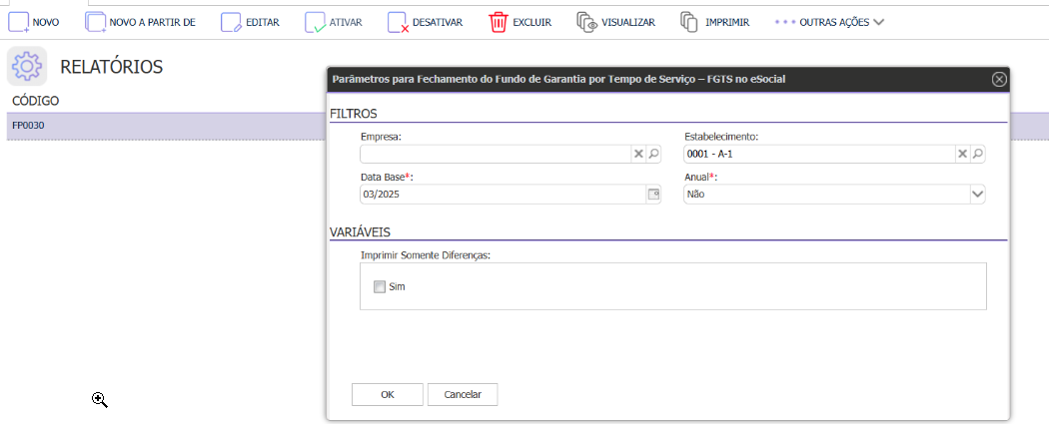
Task: Search Estabelecimento with the magnifier icon
Action: coord(978,154)
